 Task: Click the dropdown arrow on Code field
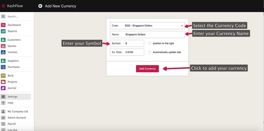click(182, 26)
